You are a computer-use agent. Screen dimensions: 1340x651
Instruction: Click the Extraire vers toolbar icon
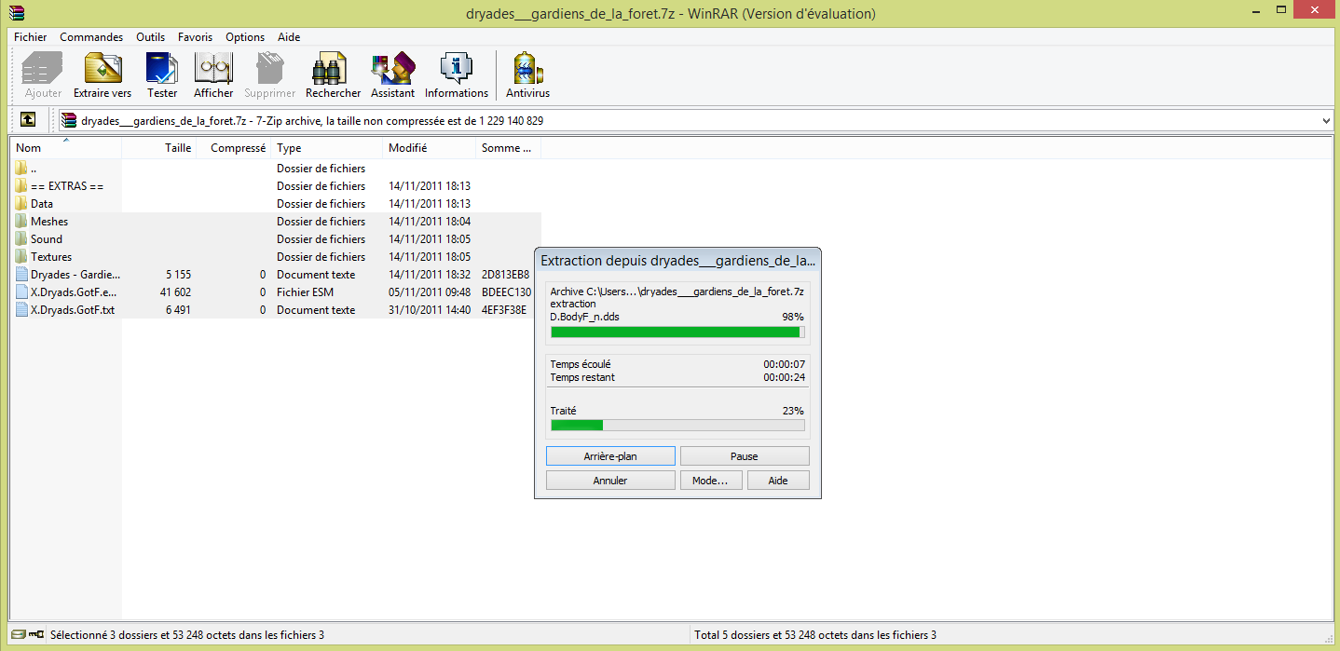pos(103,68)
